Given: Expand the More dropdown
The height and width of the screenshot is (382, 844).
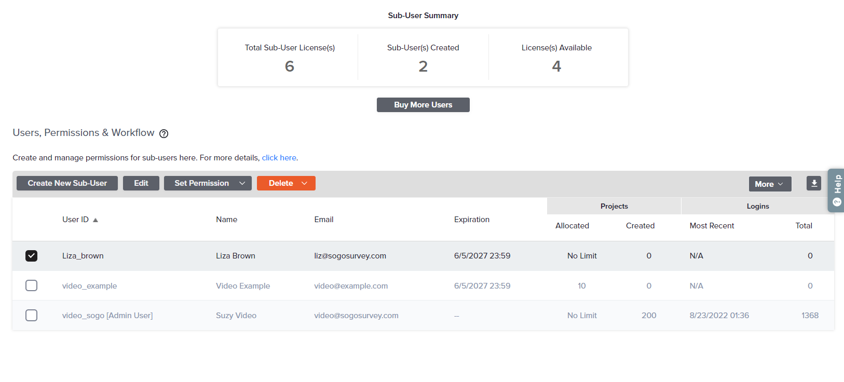Looking at the screenshot, I should coord(769,184).
